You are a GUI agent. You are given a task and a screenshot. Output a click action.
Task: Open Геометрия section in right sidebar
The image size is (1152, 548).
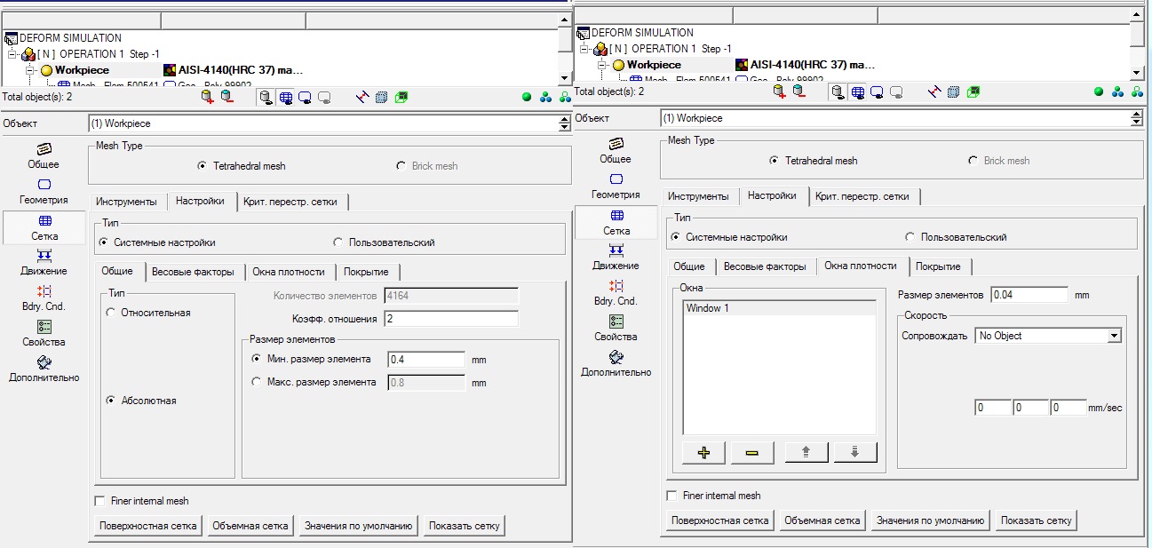(x=616, y=186)
